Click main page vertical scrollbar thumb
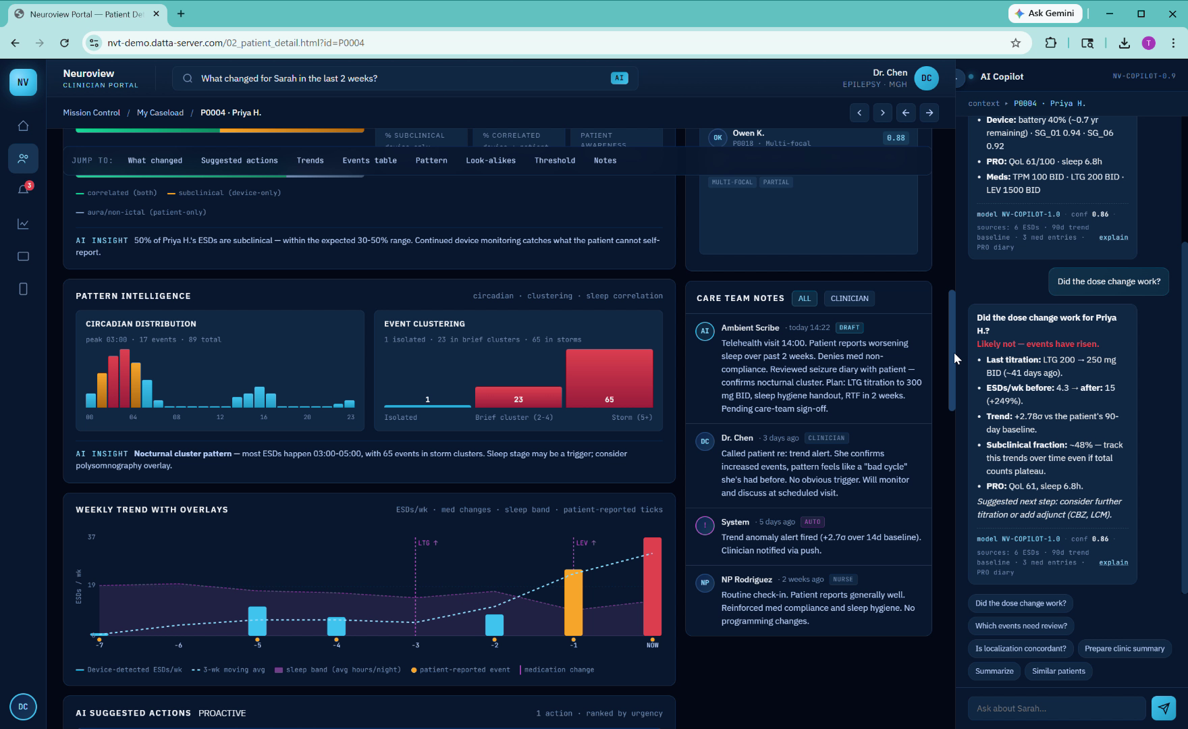Screen dimensions: 1188x729 coord(952,350)
